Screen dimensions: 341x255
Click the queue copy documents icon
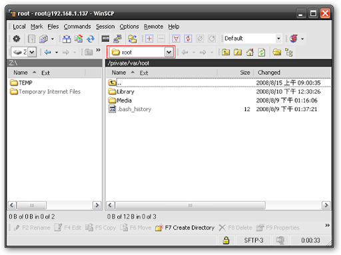click(x=43, y=39)
